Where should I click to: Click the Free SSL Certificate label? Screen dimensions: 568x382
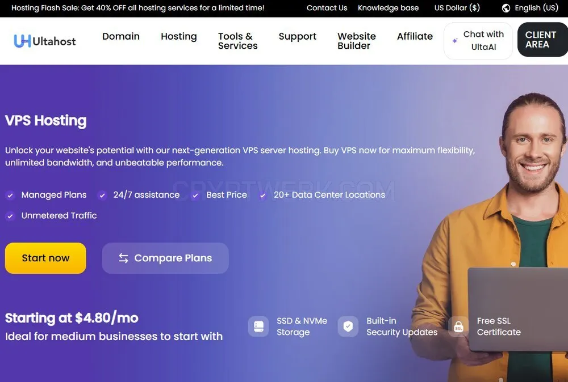click(499, 326)
